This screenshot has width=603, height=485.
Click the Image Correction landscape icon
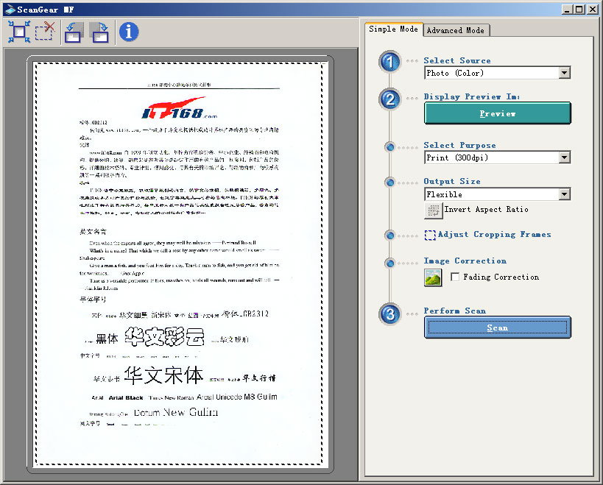[433, 277]
